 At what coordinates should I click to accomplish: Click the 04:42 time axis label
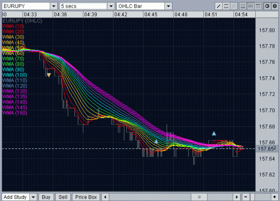[x=121, y=15]
